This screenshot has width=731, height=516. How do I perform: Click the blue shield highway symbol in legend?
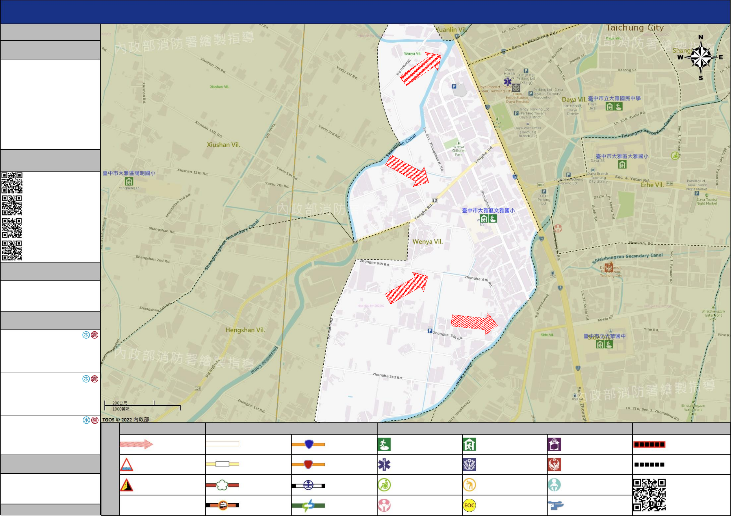pyautogui.click(x=308, y=444)
